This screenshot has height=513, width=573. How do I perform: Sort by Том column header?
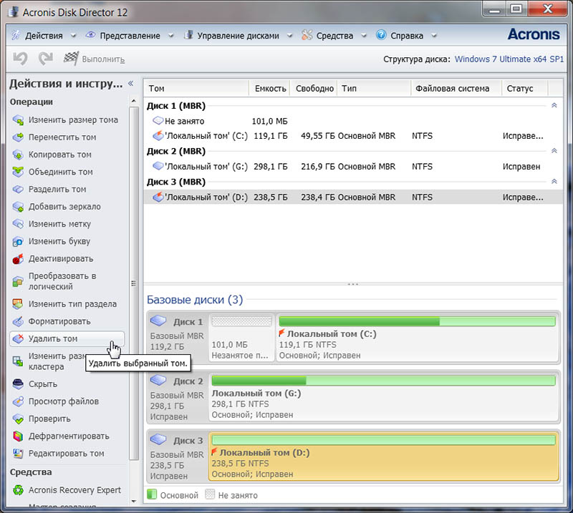(x=196, y=88)
